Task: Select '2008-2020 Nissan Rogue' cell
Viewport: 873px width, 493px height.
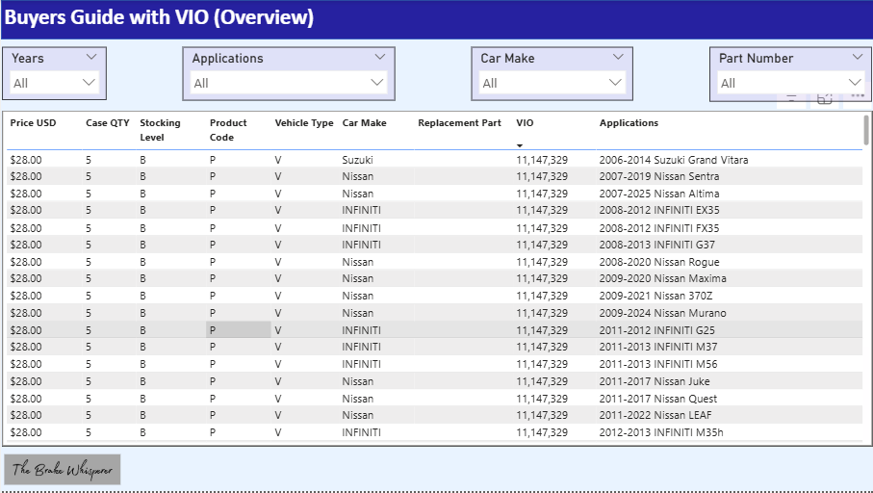Action: click(x=659, y=262)
